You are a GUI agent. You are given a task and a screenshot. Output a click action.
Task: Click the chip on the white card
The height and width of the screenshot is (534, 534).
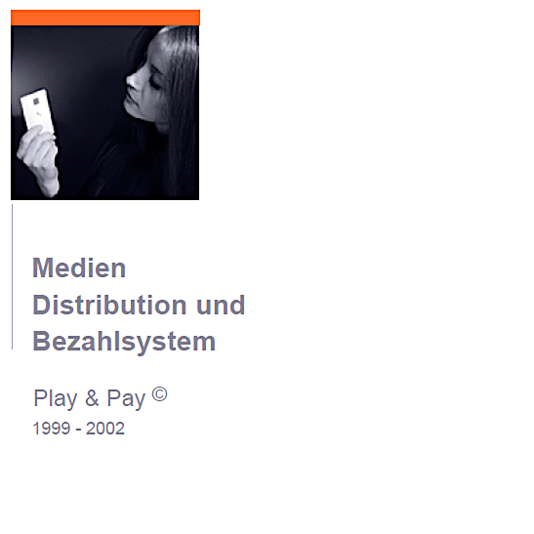point(36,102)
